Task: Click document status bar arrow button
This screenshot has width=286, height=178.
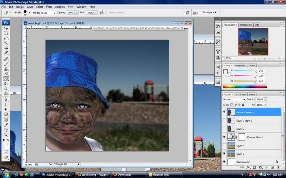Action: tap(78, 164)
